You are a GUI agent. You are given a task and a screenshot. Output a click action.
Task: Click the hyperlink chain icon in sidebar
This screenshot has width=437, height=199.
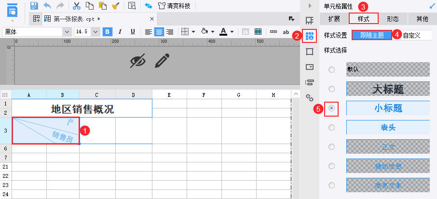point(310,97)
